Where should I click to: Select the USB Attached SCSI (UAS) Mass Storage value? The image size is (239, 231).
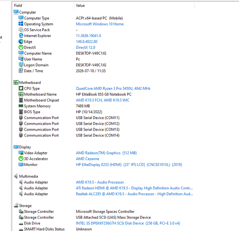(113, 217)
